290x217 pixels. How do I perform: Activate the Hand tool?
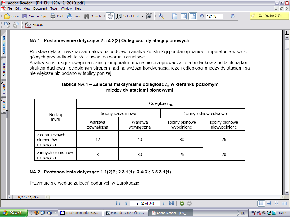pyautogui.click(x=110, y=16)
